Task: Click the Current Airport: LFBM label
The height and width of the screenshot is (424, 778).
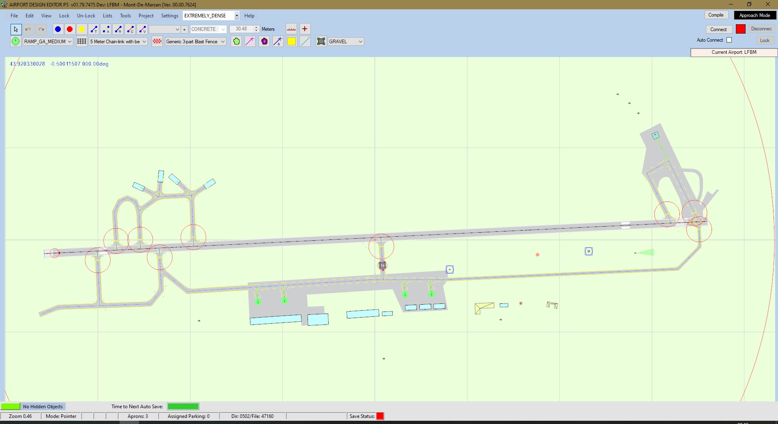Action: tap(734, 52)
